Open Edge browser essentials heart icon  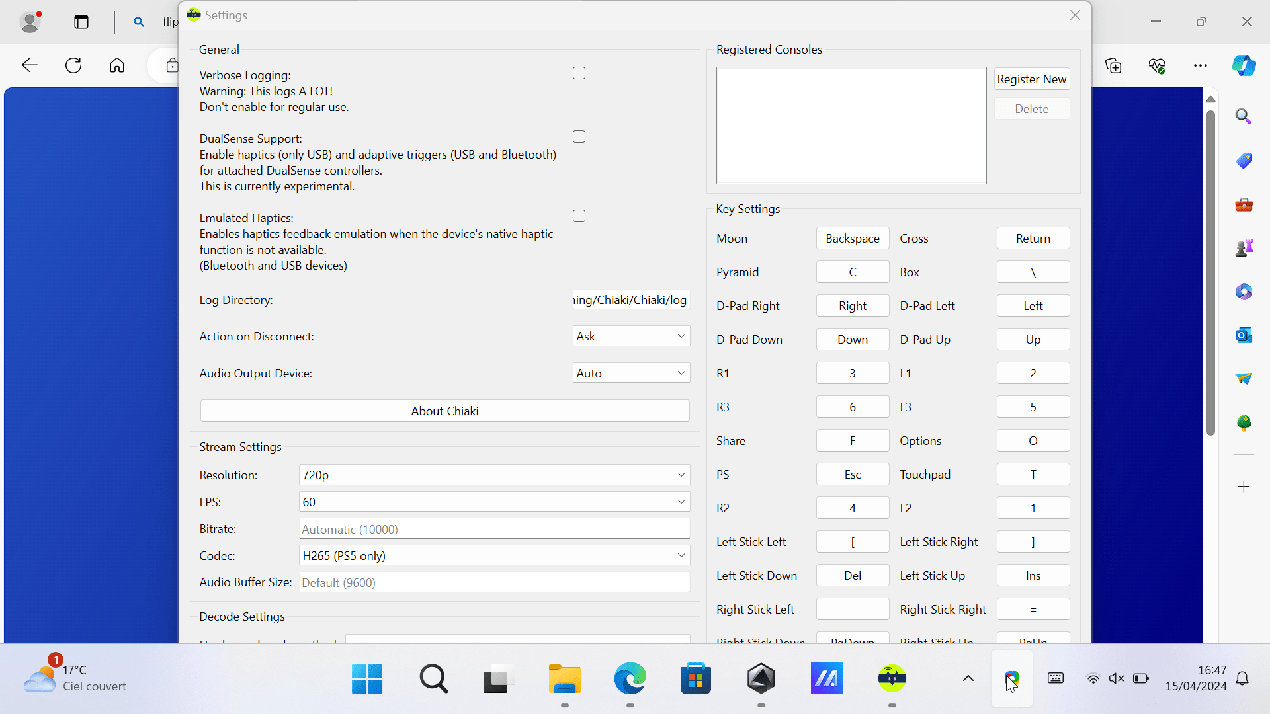click(1157, 65)
